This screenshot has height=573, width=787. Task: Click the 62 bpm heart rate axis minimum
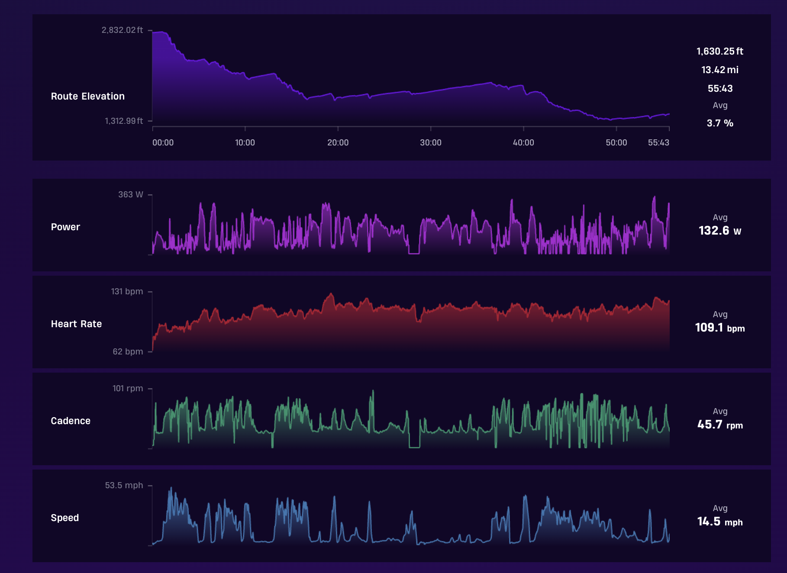tap(128, 351)
